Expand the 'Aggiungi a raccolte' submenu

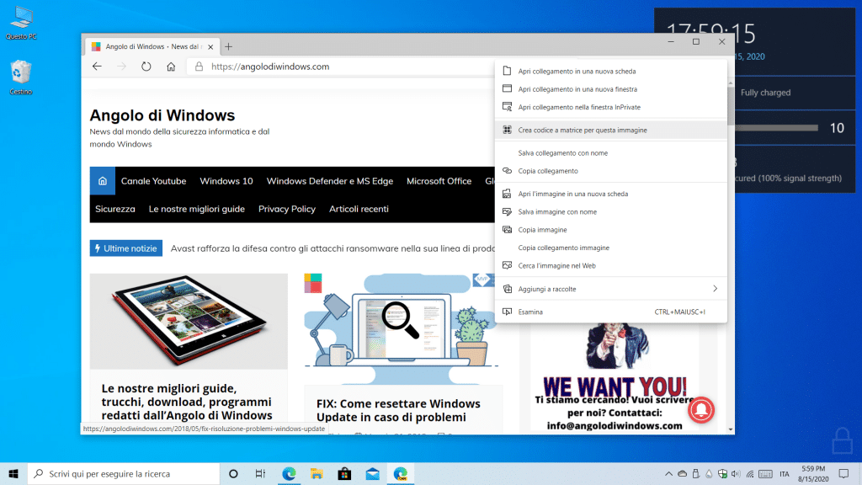pyautogui.click(x=610, y=289)
